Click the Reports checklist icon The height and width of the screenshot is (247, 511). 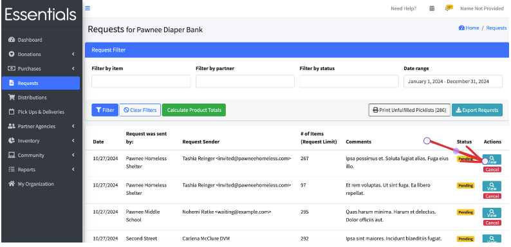(x=12, y=169)
